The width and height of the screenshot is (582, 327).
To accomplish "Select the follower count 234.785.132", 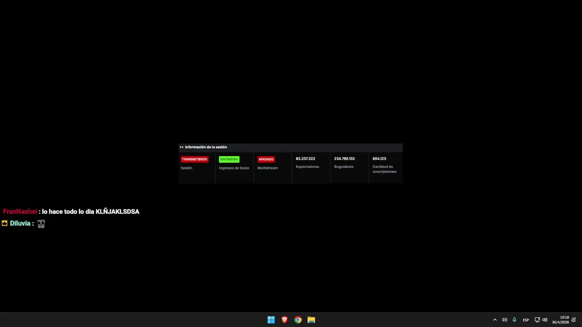I will click(344, 159).
